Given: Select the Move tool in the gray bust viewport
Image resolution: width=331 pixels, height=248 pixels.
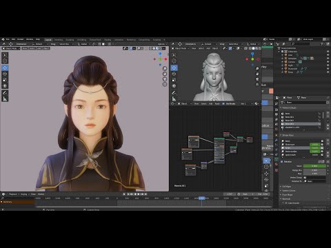Looking at the screenshot, I should pos(174,68).
